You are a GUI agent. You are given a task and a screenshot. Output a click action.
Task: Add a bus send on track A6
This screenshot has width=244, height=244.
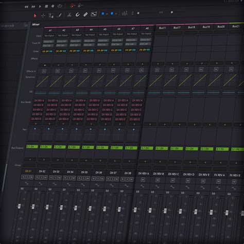pyautogui.click(x=106, y=124)
